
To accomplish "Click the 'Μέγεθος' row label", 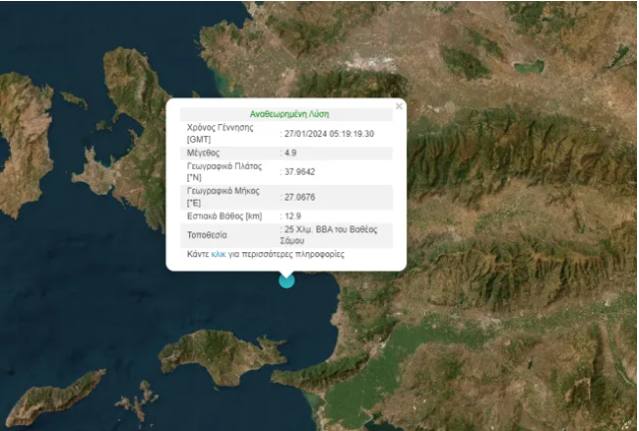I will 203,153.
